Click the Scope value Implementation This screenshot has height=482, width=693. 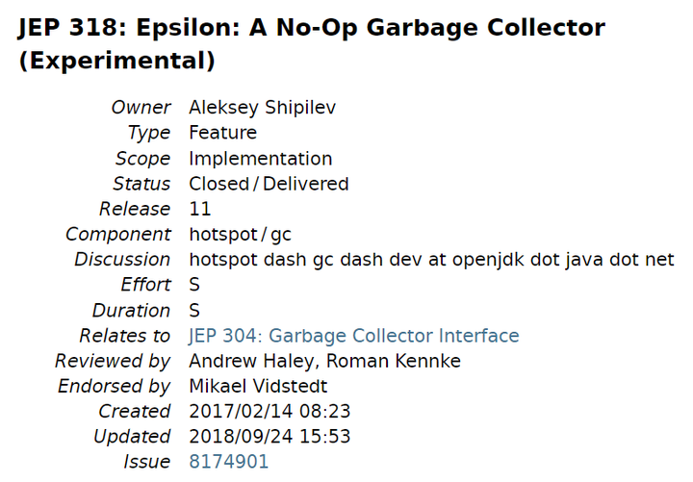[x=260, y=159]
